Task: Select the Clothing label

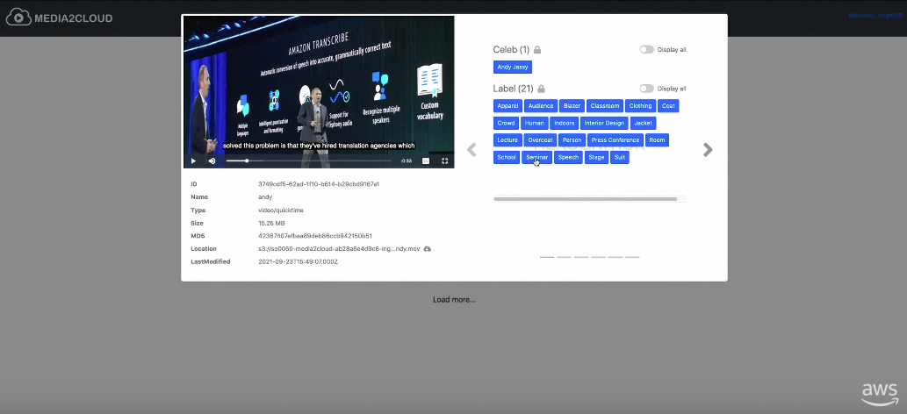Action: pyautogui.click(x=640, y=106)
